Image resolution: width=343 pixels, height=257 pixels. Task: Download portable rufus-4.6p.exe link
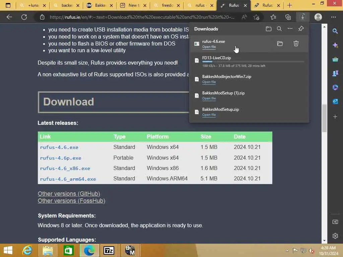coord(61,158)
